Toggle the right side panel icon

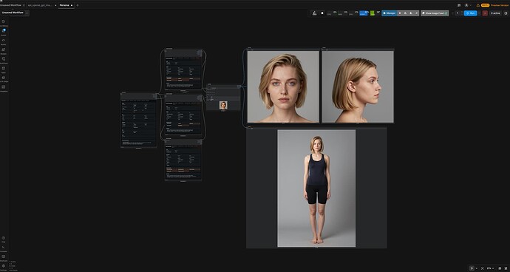(x=506, y=13)
